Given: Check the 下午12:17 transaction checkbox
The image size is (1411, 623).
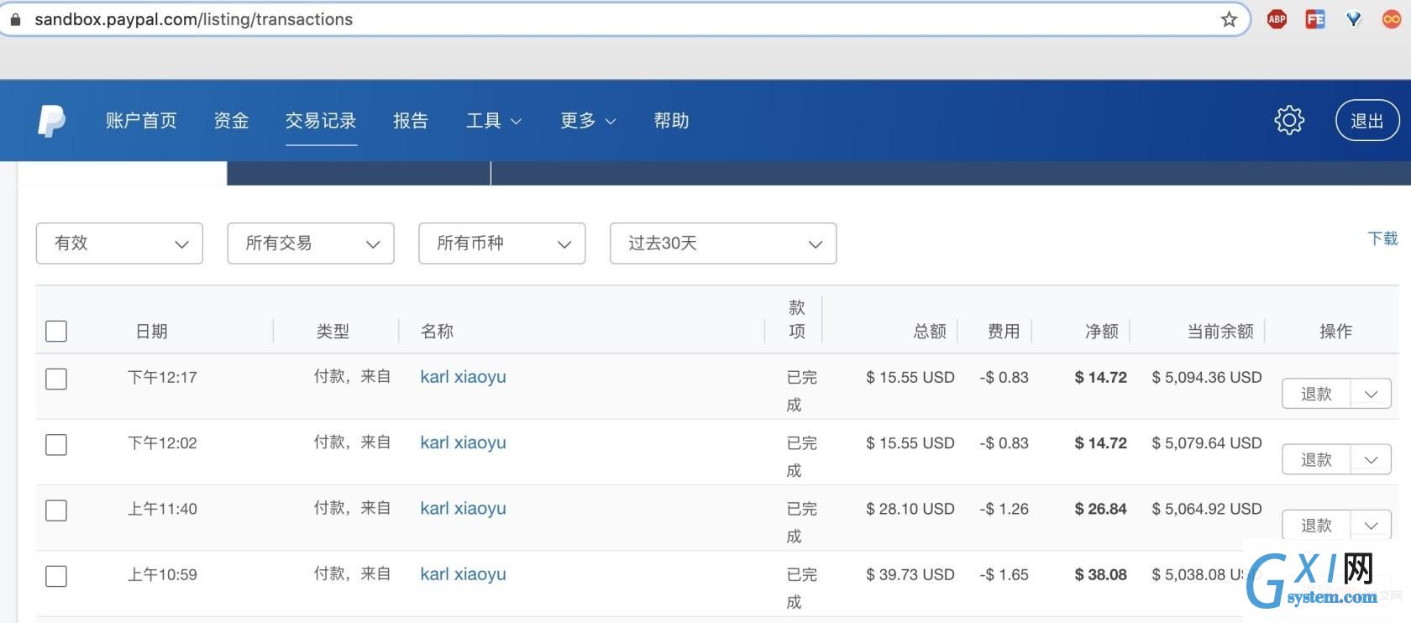Looking at the screenshot, I should (x=56, y=379).
